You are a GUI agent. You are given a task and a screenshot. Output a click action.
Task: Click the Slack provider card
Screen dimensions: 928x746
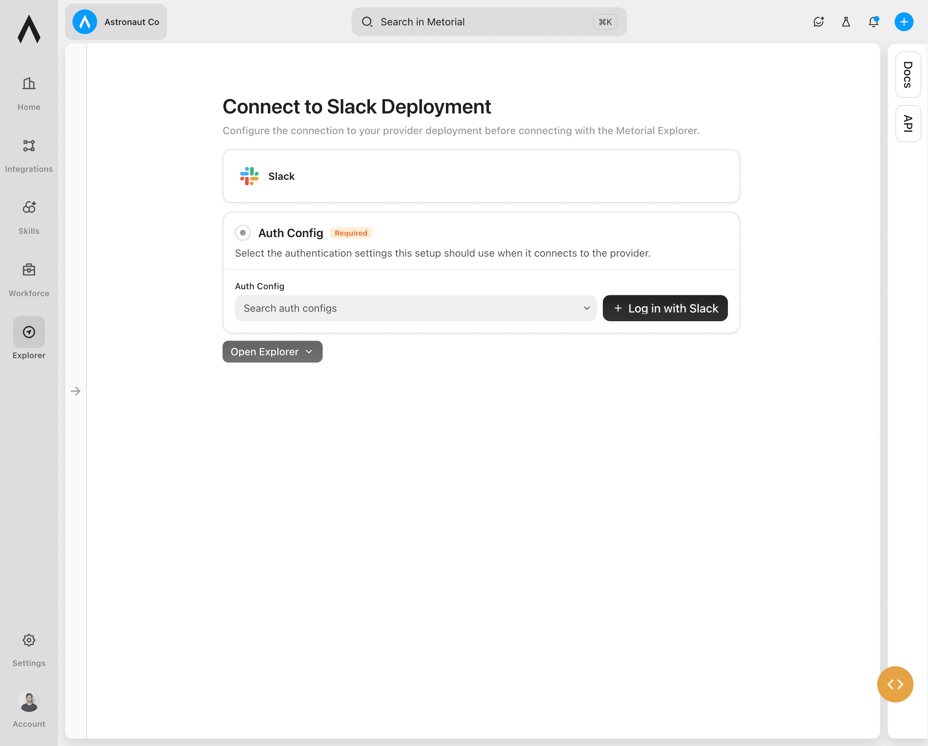tap(481, 176)
